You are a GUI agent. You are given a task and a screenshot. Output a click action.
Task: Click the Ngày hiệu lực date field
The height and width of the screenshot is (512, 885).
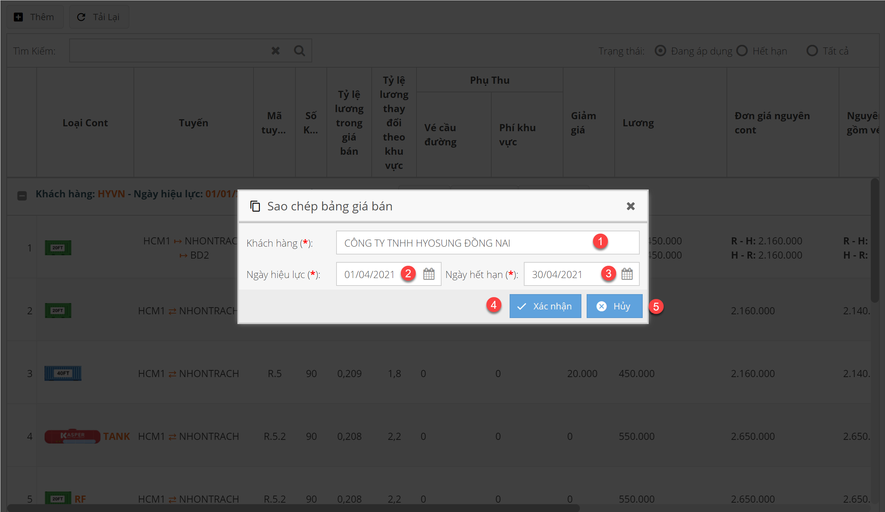point(370,274)
